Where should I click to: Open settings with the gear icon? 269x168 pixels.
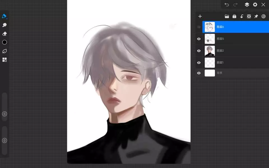255,4
